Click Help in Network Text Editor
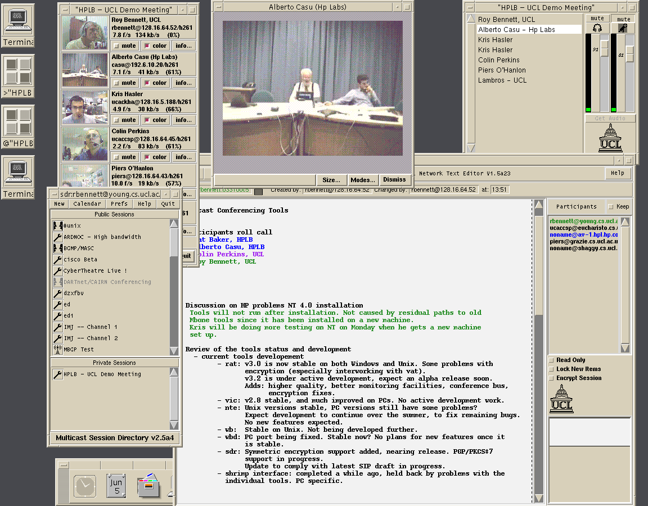The height and width of the screenshot is (506, 648). [618, 173]
